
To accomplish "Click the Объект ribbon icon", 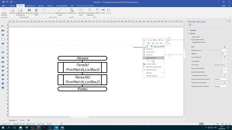I will (x=98, y=11).
